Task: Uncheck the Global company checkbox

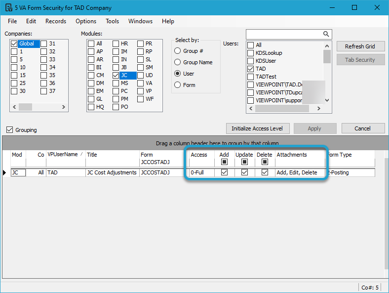Action: click(14, 43)
